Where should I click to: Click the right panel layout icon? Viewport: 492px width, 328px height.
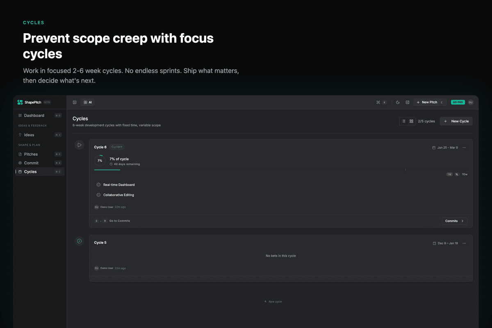point(408,102)
